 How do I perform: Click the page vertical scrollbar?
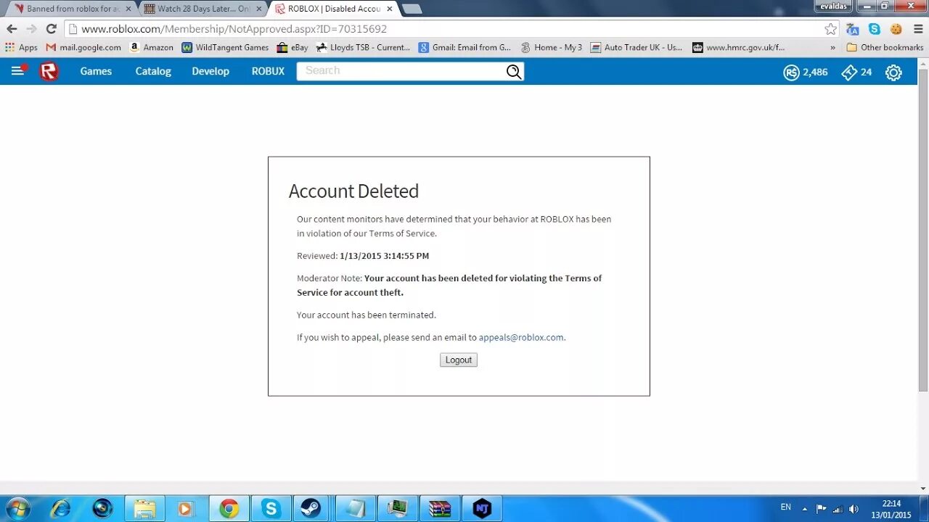coord(923,232)
